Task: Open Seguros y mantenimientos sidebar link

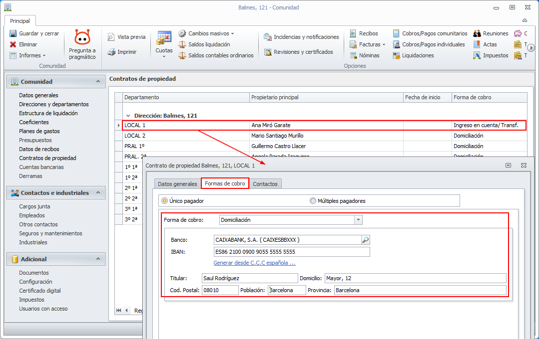Action: pos(50,233)
